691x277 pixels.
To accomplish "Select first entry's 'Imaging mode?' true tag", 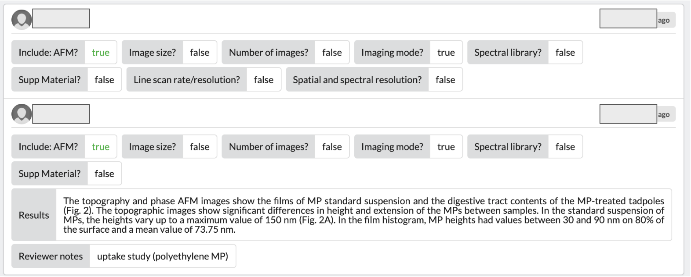I will click(408, 53).
